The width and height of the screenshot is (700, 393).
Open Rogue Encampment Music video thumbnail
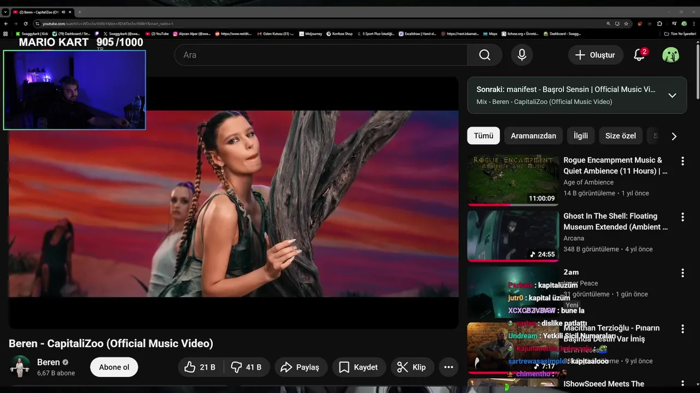coord(513,180)
